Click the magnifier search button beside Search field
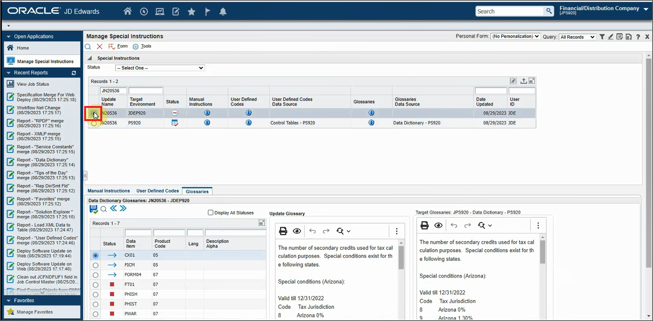653x321 pixels. click(x=549, y=11)
